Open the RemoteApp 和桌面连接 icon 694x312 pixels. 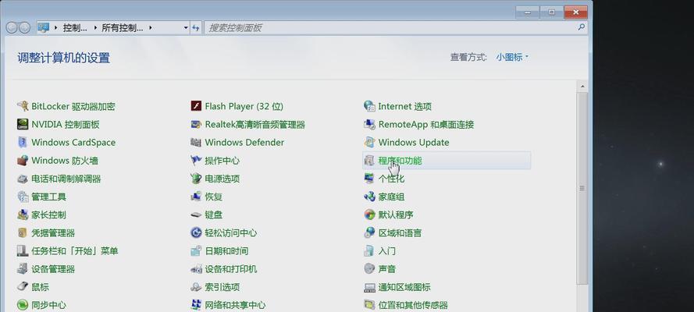tap(369, 124)
